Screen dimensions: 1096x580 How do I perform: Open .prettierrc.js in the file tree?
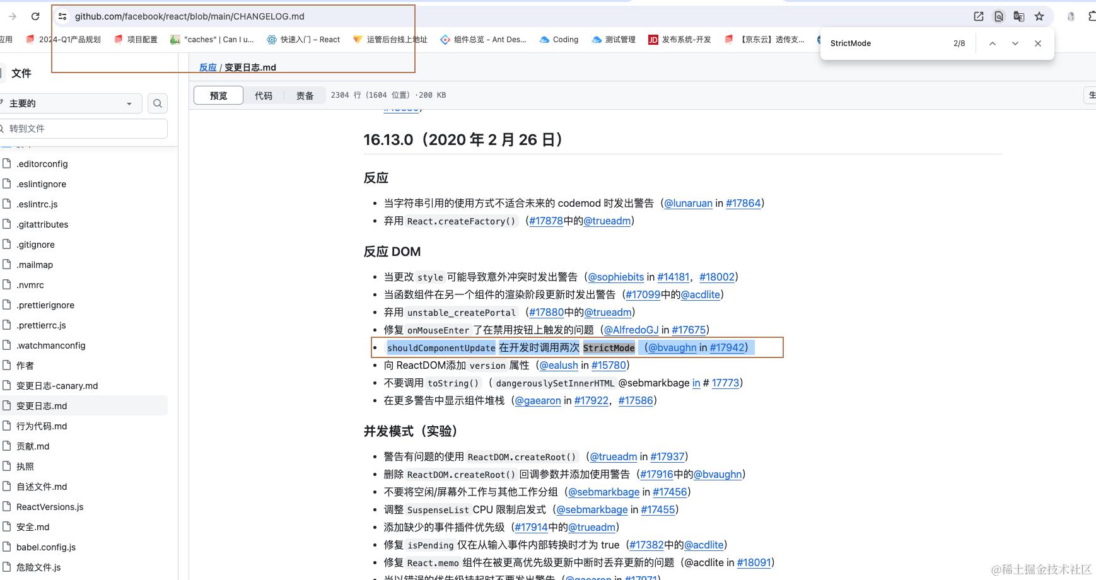(41, 325)
